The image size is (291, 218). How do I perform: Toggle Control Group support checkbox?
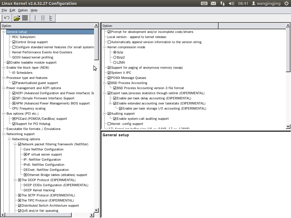pos(14,42)
